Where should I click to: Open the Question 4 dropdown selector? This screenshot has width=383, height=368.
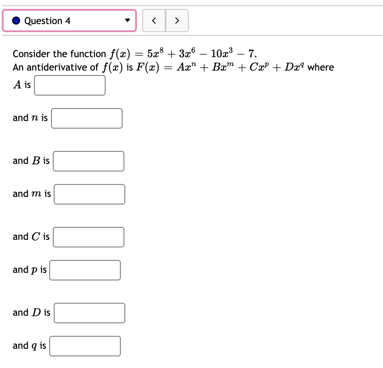[69, 21]
